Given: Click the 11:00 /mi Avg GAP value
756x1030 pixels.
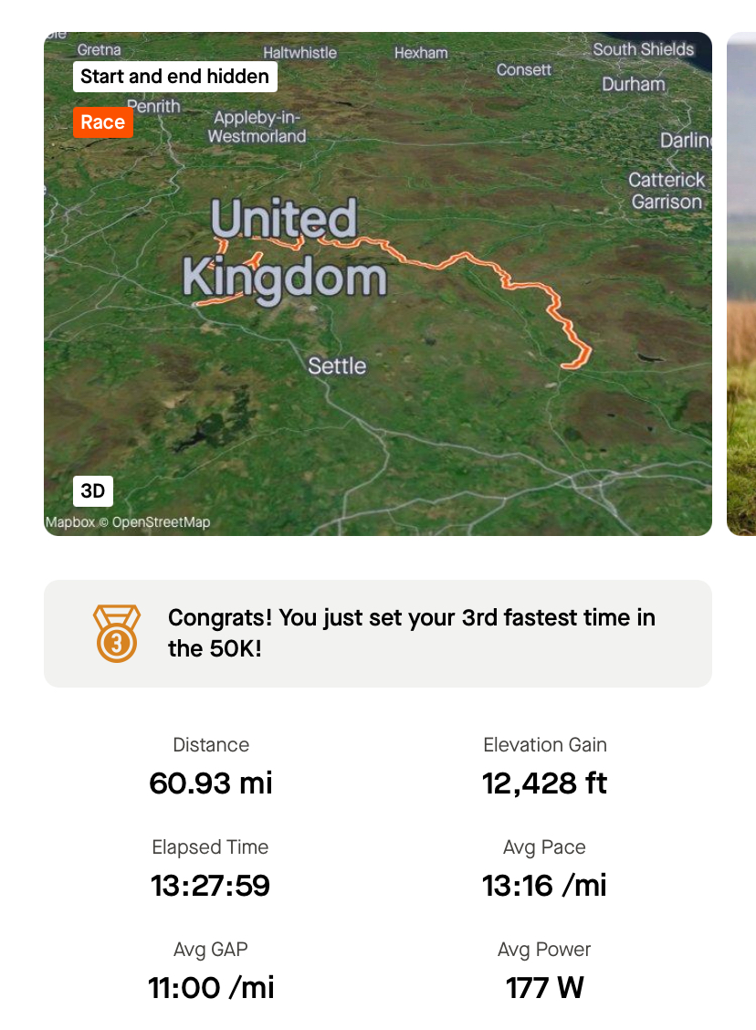Looking at the screenshot, I should tap(211, 988).
